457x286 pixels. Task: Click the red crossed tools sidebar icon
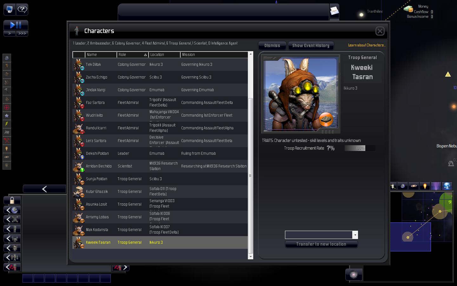pos(7,140)
